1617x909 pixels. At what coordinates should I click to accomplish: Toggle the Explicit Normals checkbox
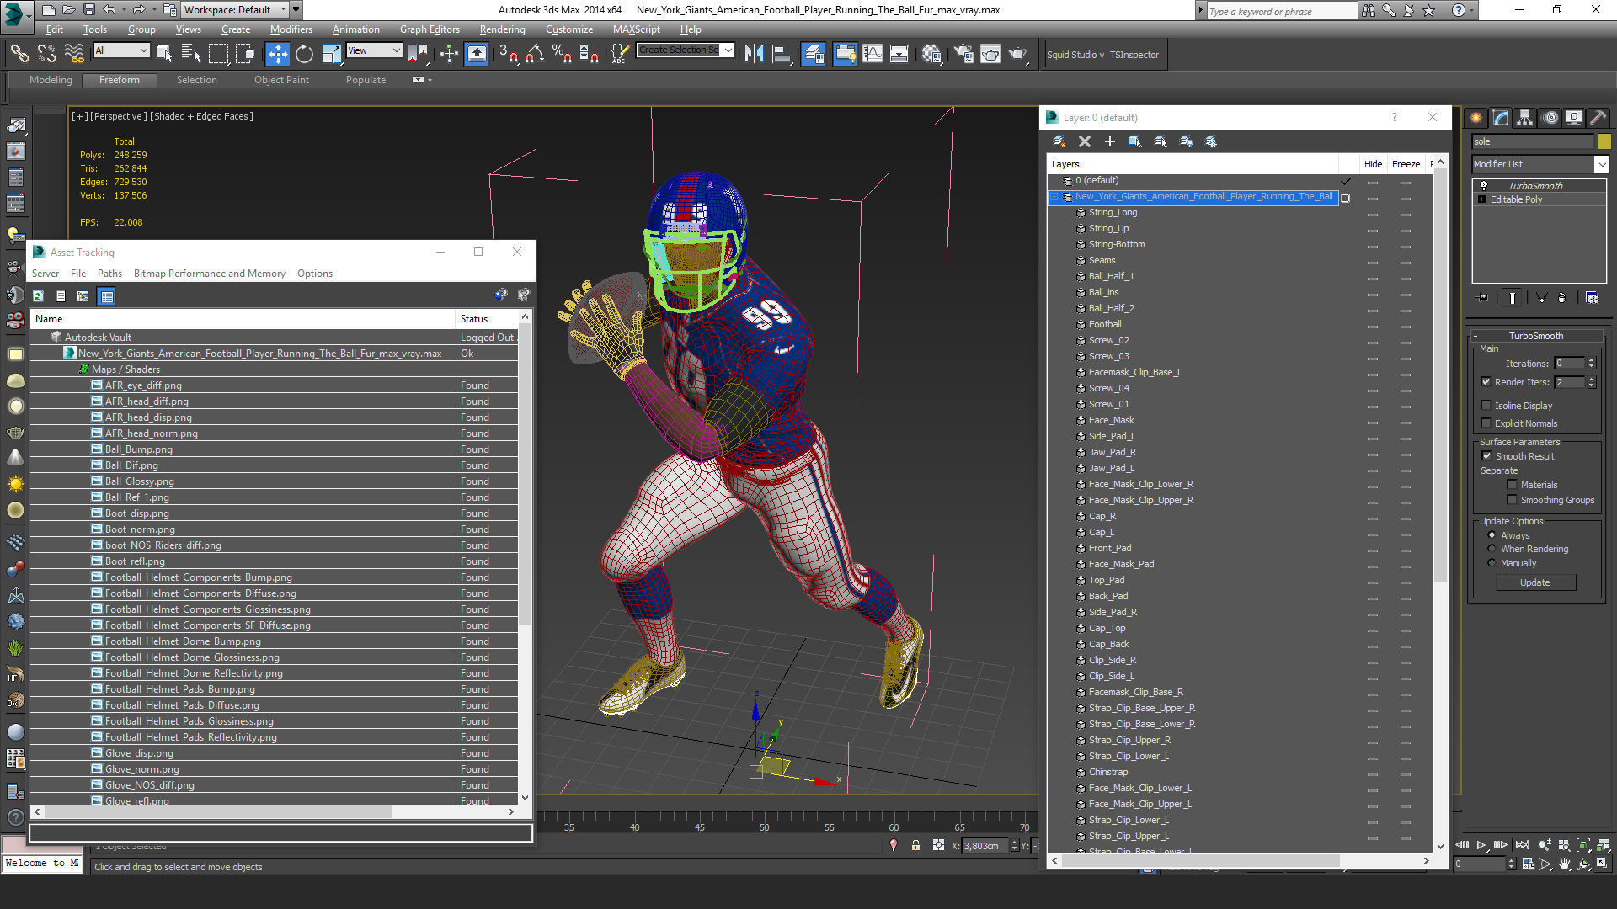click(x=1486, y=423)
